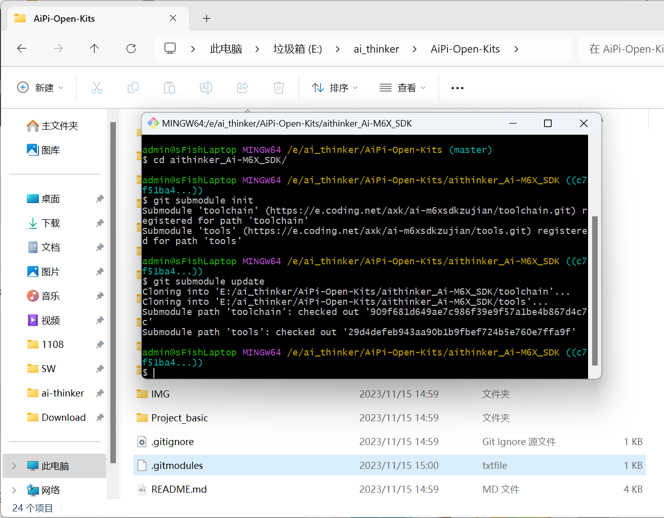Unpin 1108 folder using its pin icon

[x=100, y=345]
